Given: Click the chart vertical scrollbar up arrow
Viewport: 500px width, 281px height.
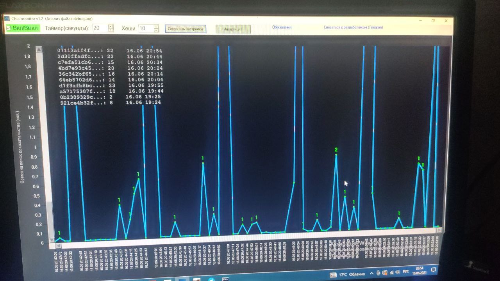Looking at the screenshot, I should 39,49.
